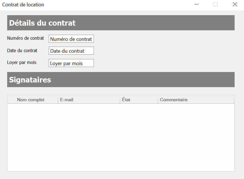Click divider between État and Commentaire columns
The height and width of the screenshot is (179, 244).
click(158, 100)
